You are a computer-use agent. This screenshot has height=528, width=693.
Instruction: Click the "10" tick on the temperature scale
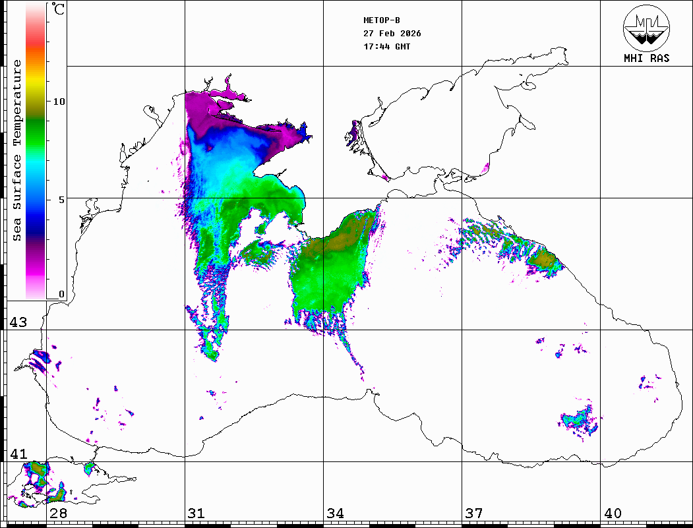click(x=59, y=102)
